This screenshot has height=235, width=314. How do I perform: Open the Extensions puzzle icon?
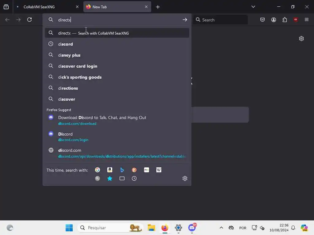pos(285,20)
